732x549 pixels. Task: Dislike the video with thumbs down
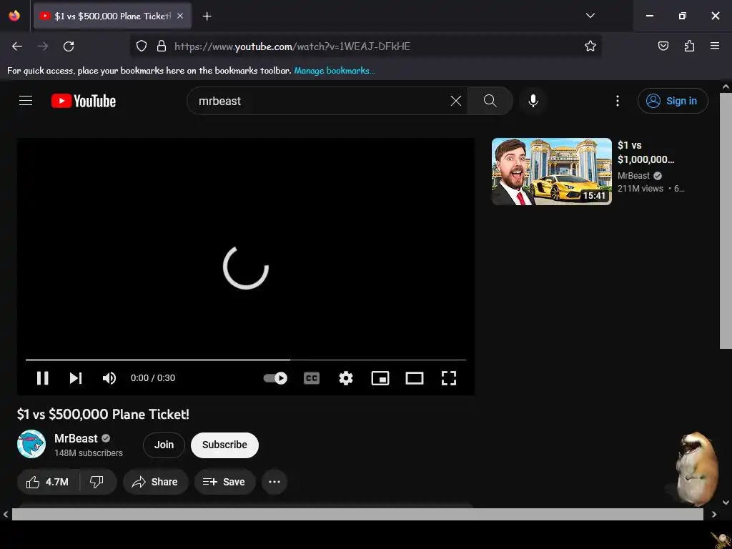point(97,482)
